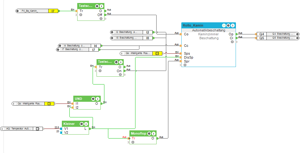Screen dimensions: 305x153
Task: Click info icon on Kleiner block
Action: click(86, 124)
